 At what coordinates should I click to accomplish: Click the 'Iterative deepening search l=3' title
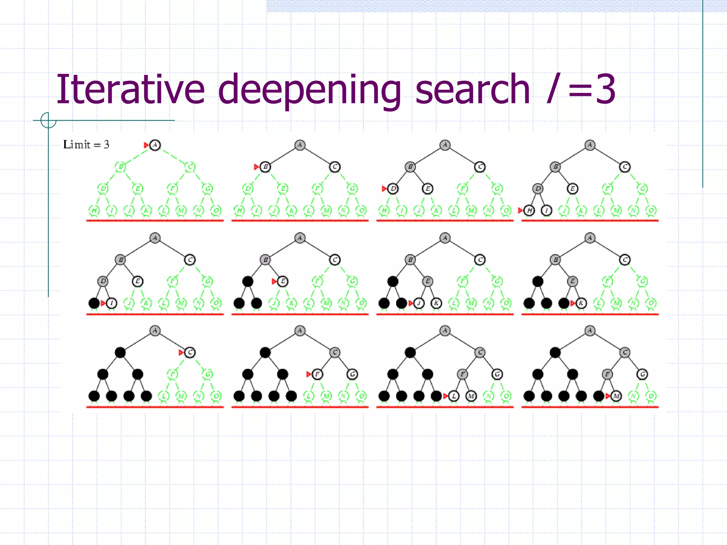click(x=335, y=89)
